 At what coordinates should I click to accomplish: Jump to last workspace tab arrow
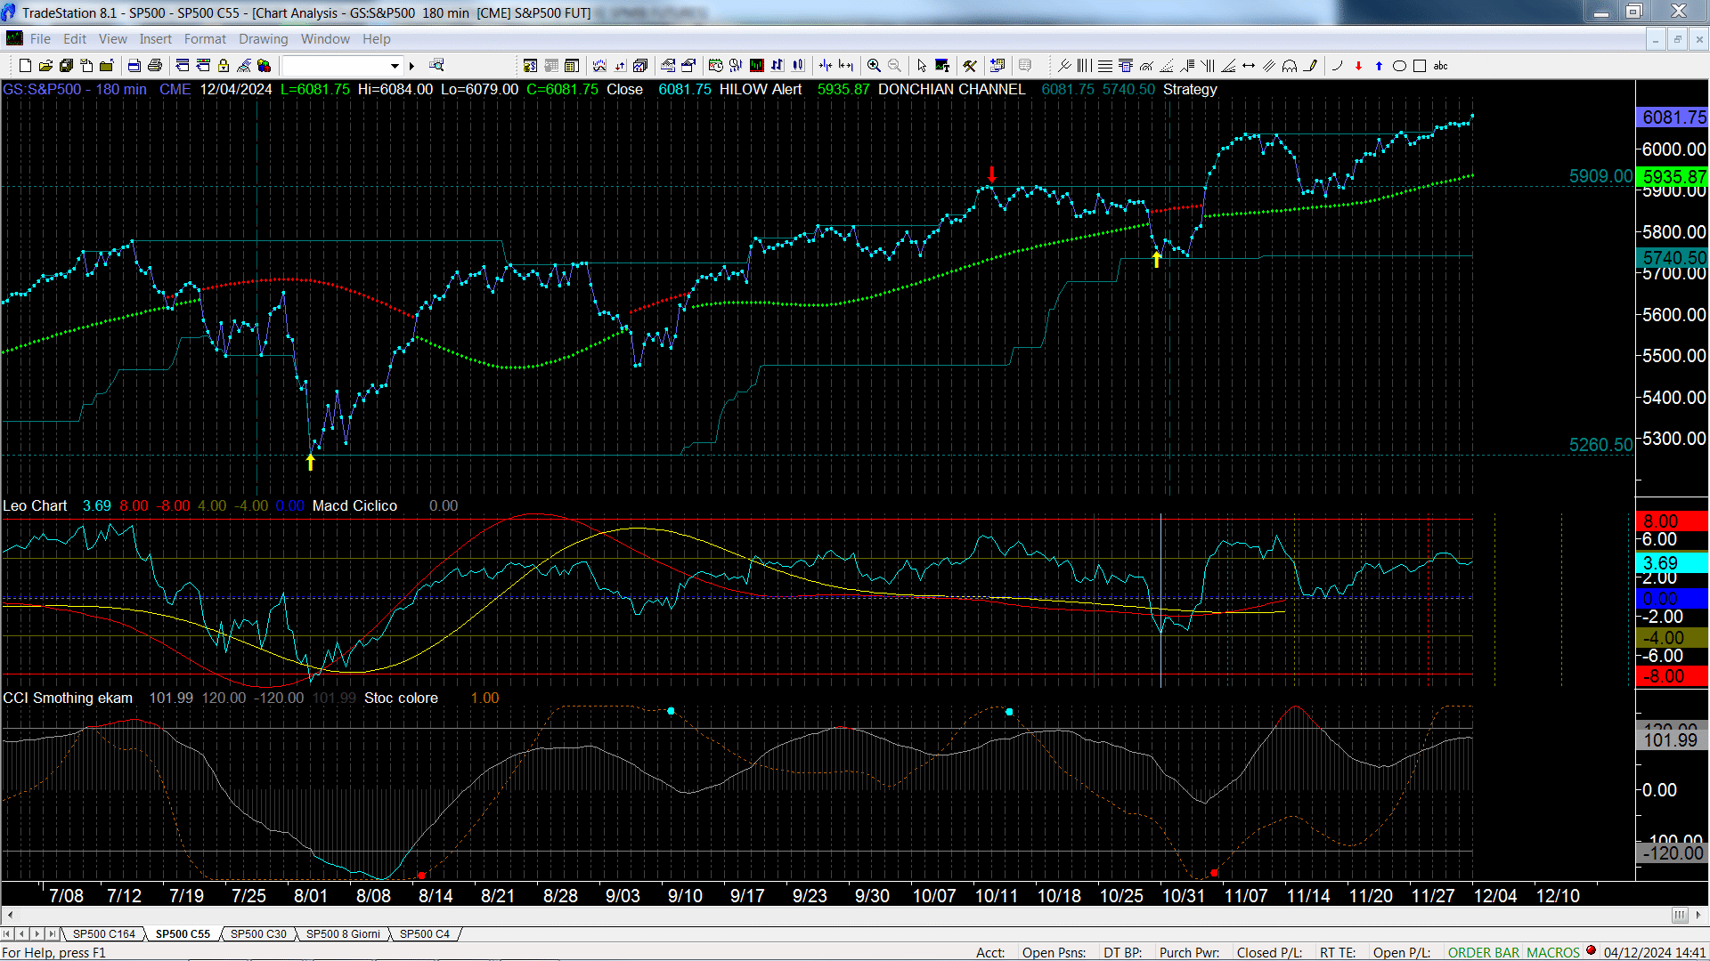point(52,934)
